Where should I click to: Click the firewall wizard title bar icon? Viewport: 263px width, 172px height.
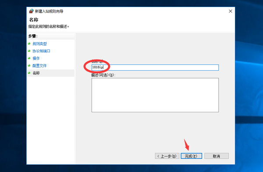(x=32, y=11)
